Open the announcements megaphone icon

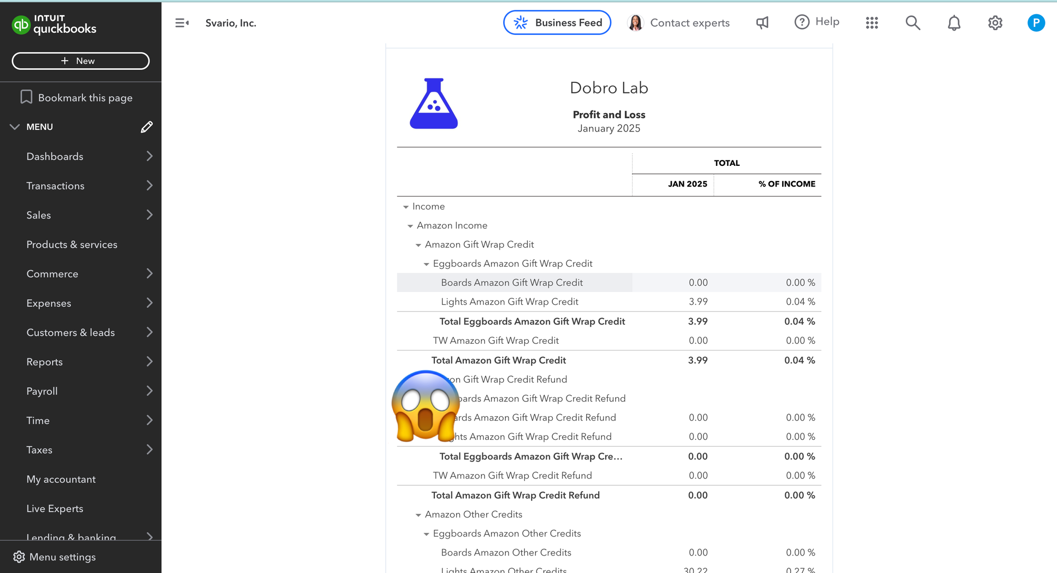[762, 23]
